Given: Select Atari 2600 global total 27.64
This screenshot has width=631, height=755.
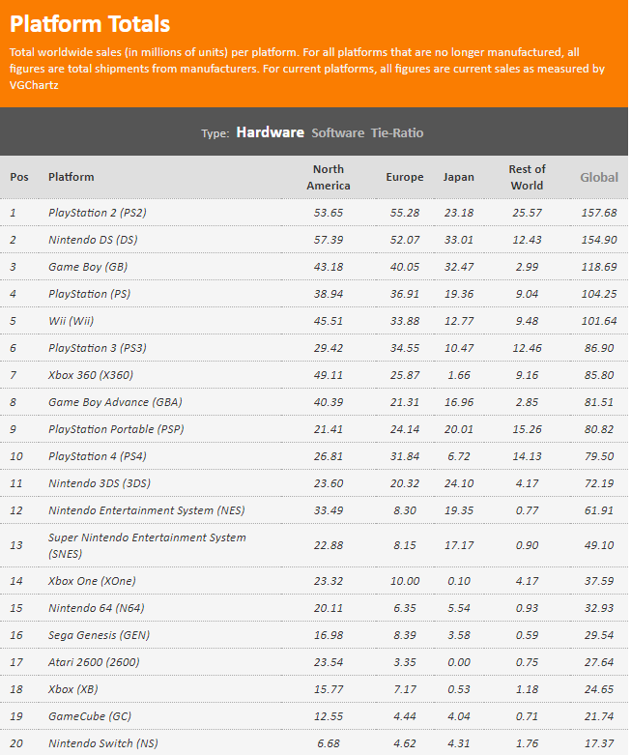Looking at the screenshot, I should 599,662.
